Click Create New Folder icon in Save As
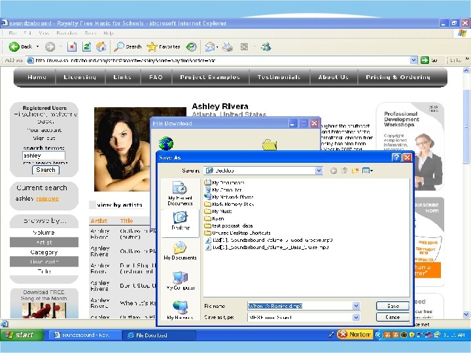Viewport: 471px width, 353px height. (x=355, y=171)
